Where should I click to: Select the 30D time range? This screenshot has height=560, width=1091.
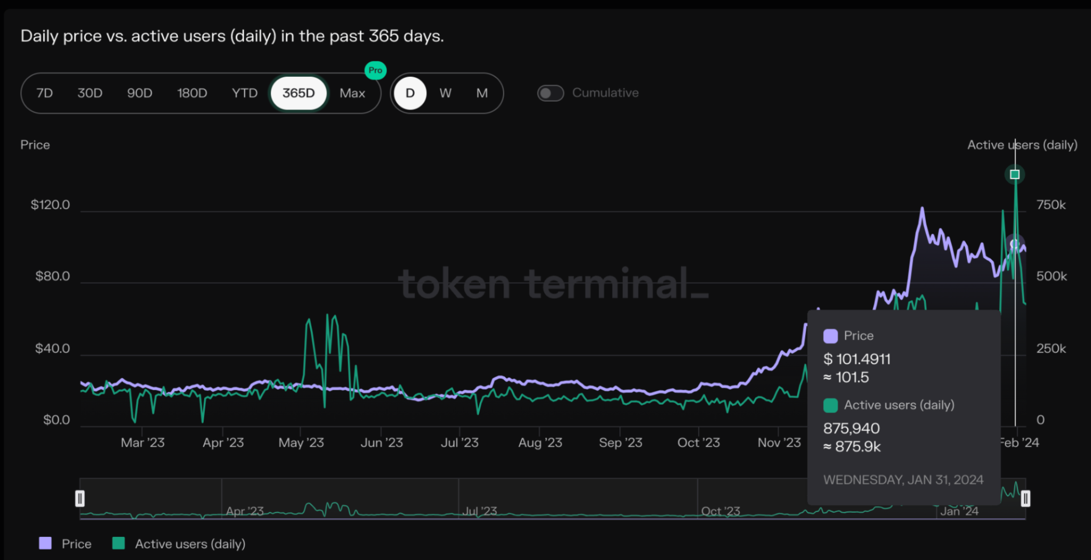pos(90,93)
